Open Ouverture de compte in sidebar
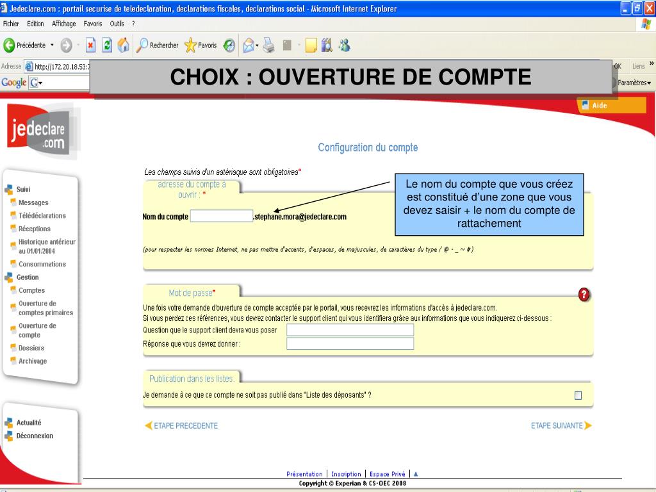 (x=37, y=330)
